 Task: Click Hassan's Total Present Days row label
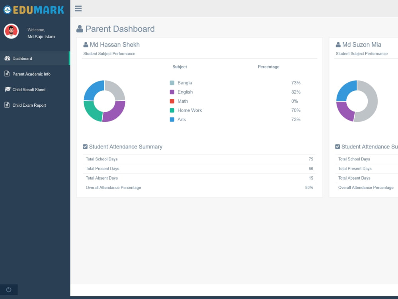pyautogui.click(x=102, y=168)
